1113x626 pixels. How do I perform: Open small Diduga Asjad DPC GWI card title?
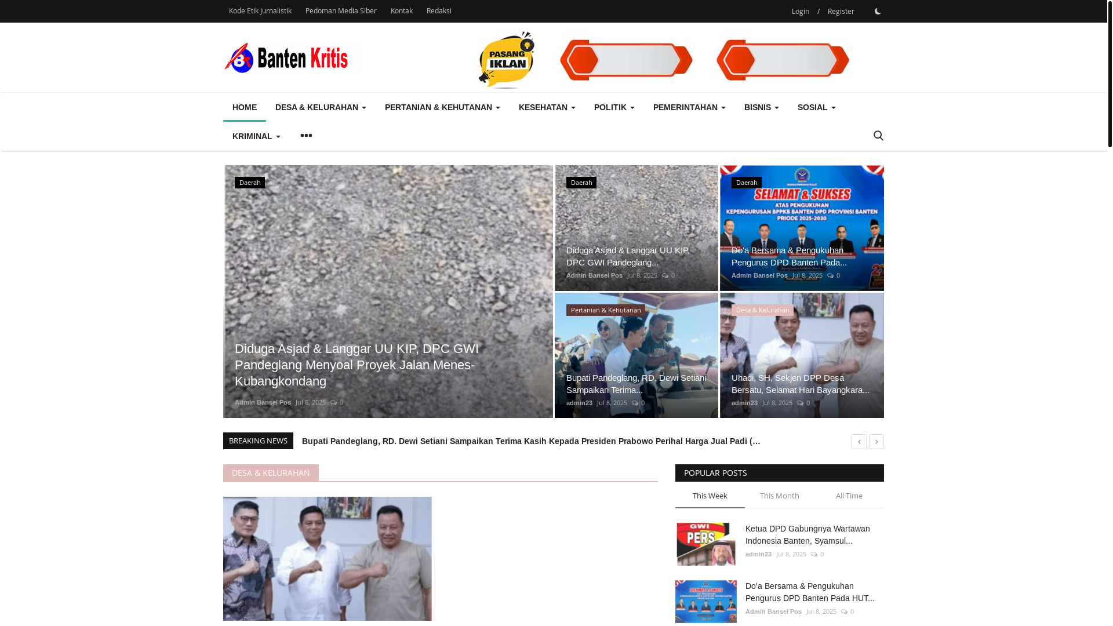(x=628, y=256)
